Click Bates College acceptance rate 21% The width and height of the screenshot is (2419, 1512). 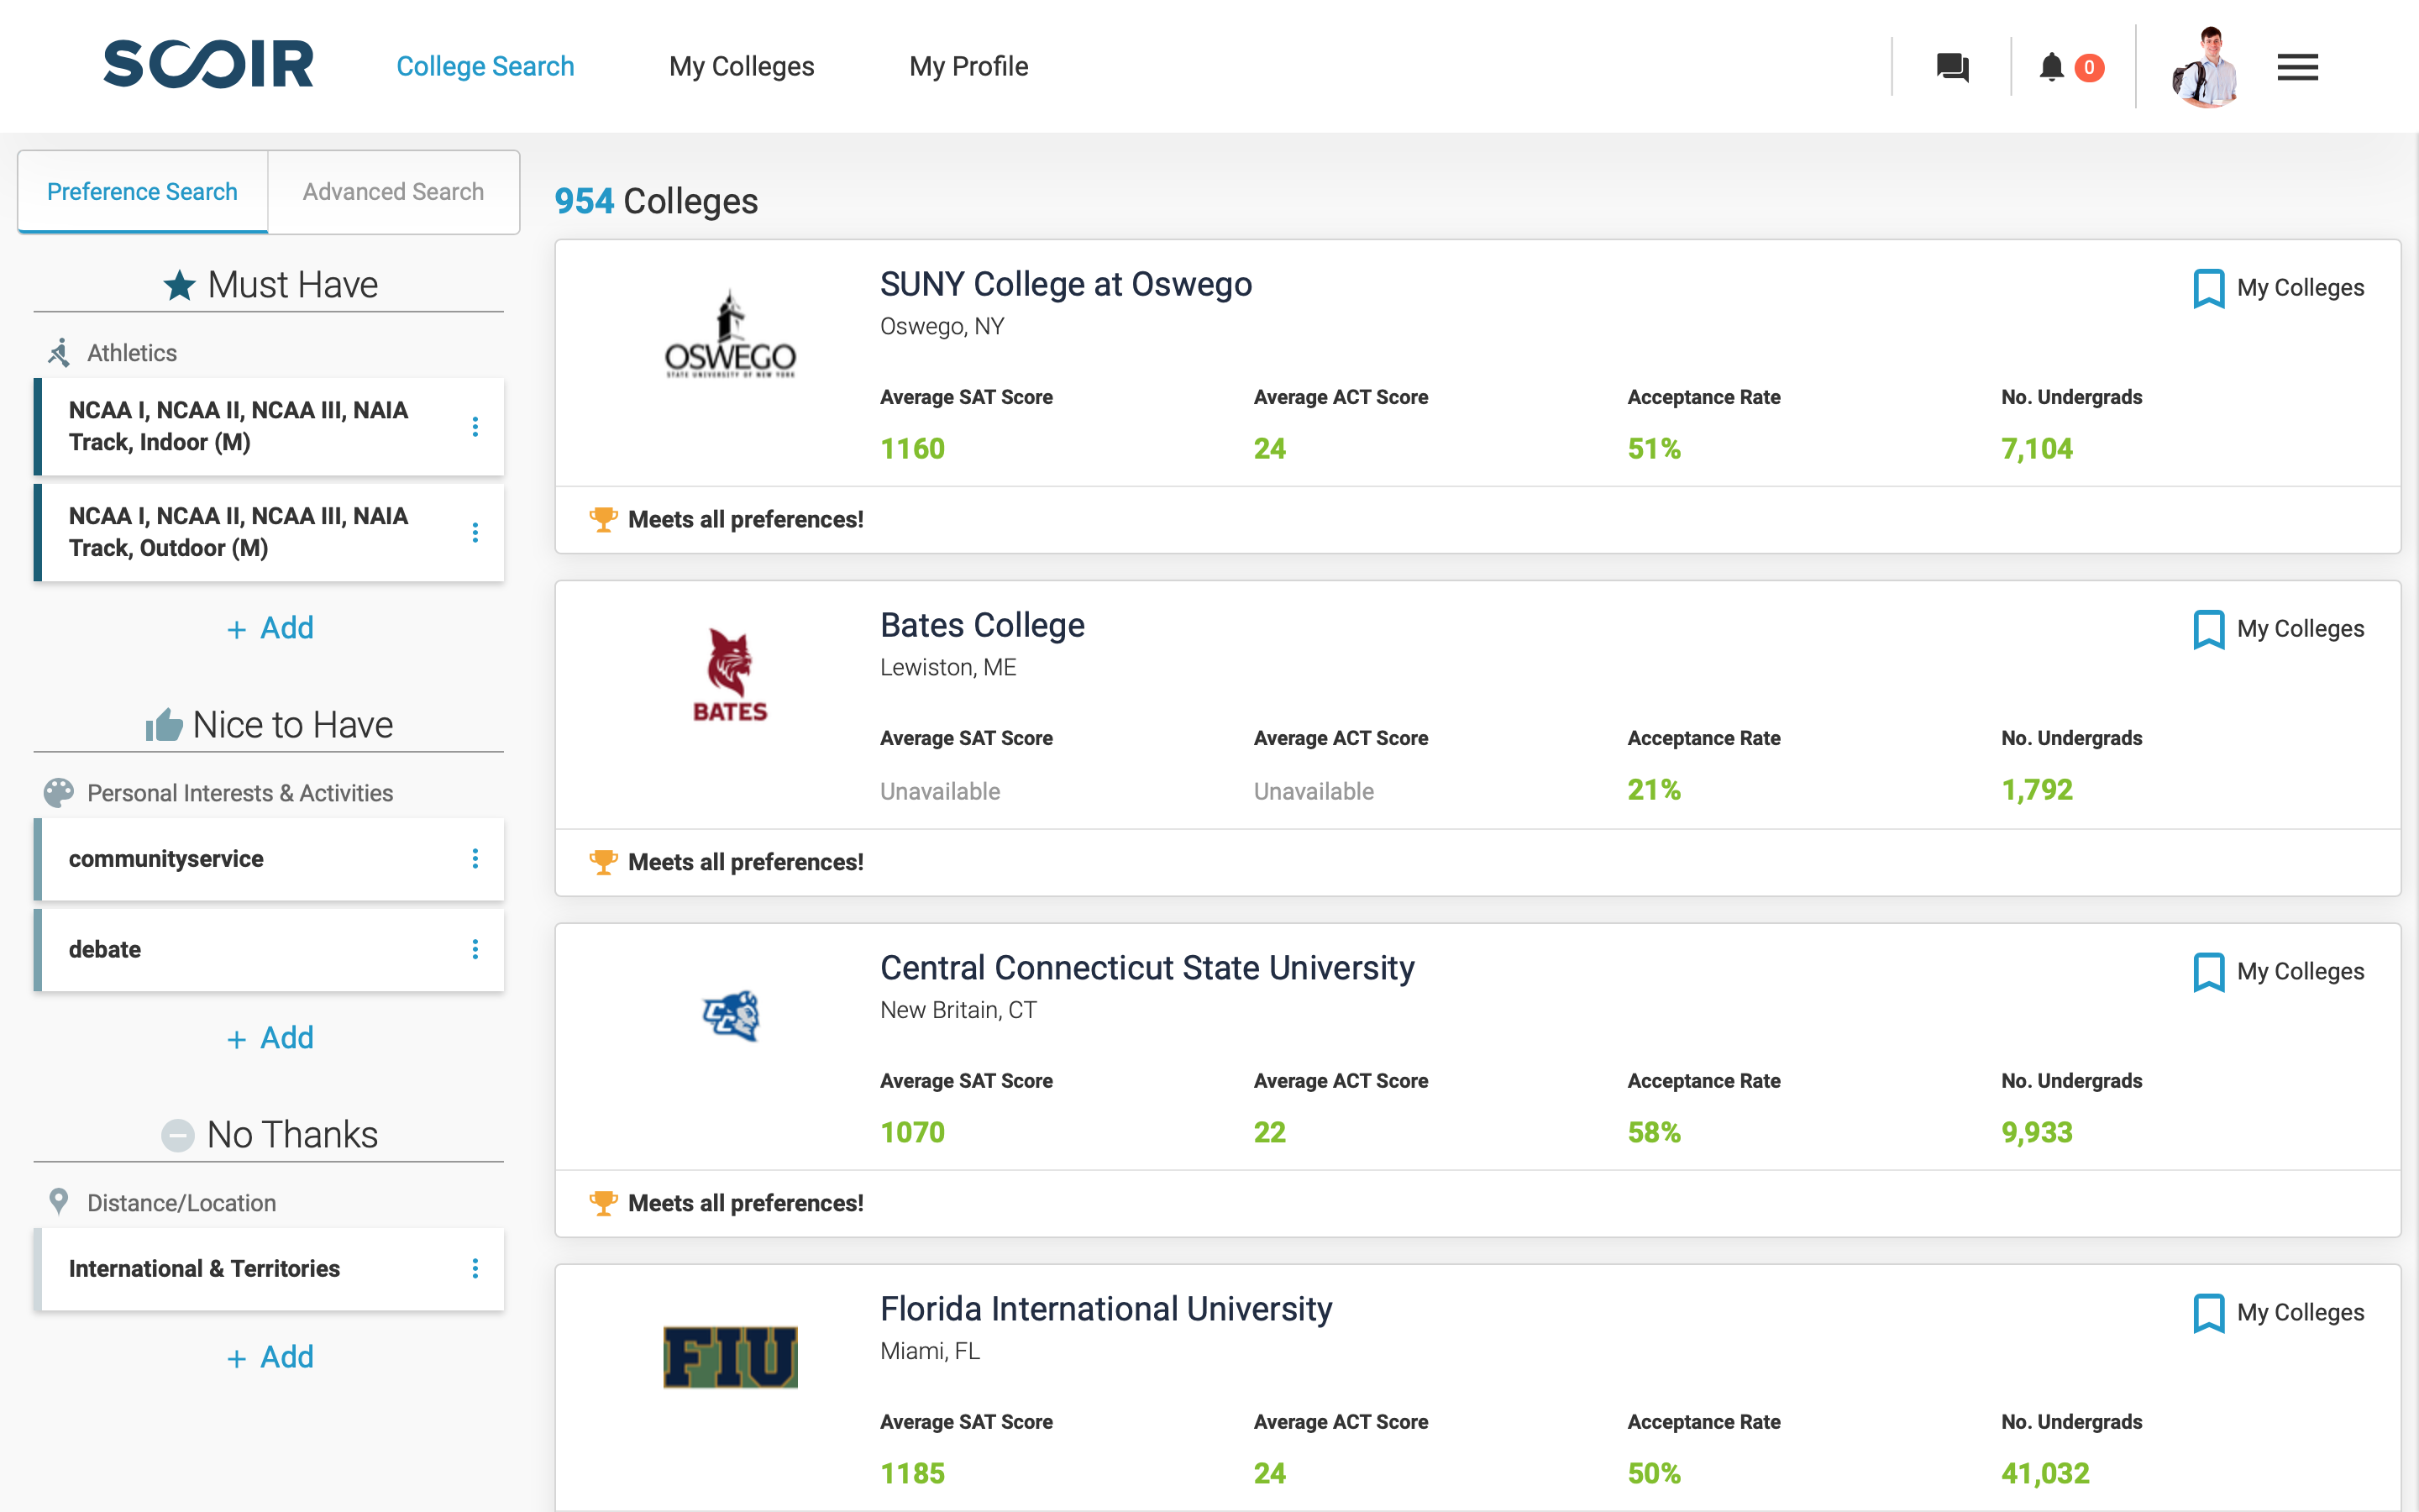(x=1655, y=790)
